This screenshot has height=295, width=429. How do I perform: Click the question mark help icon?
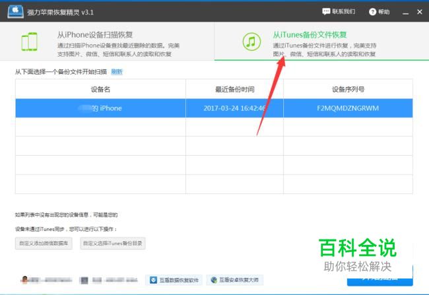pos(372,12)
